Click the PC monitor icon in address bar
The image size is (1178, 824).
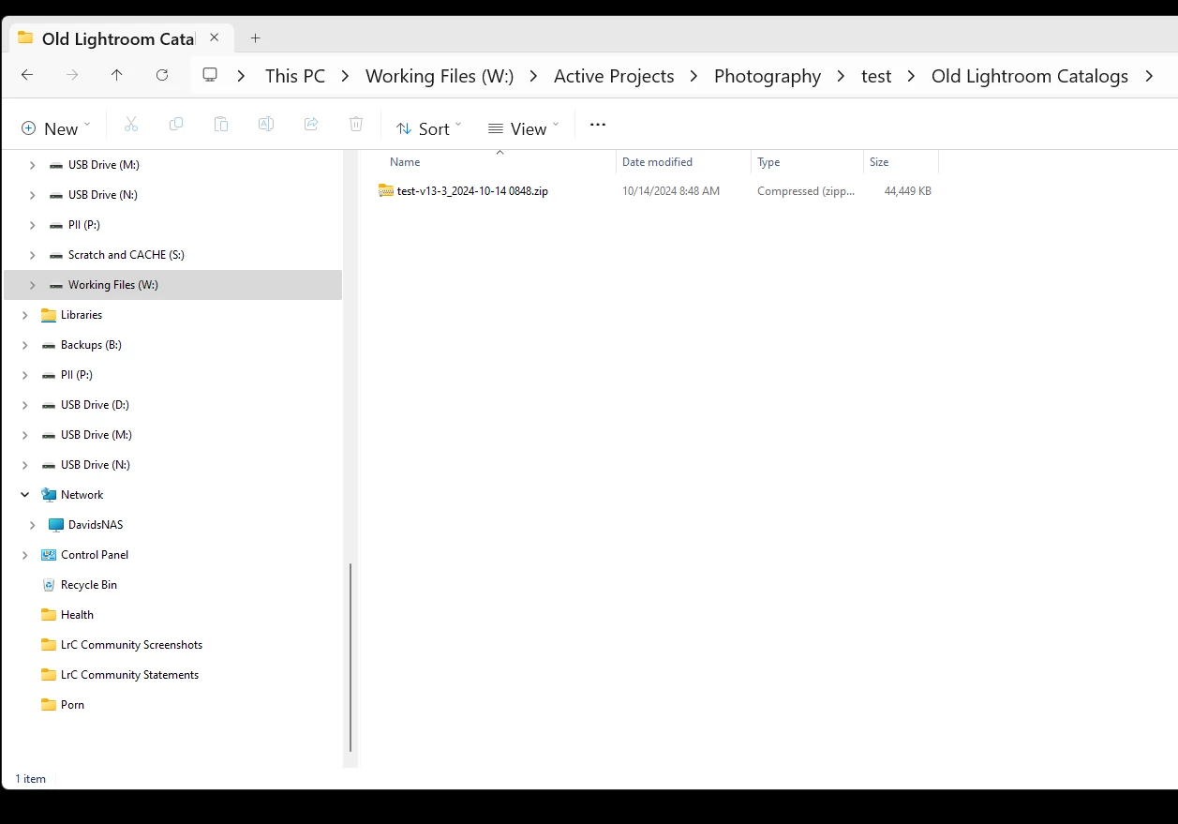pyautogui.click(x=210, y=75)
